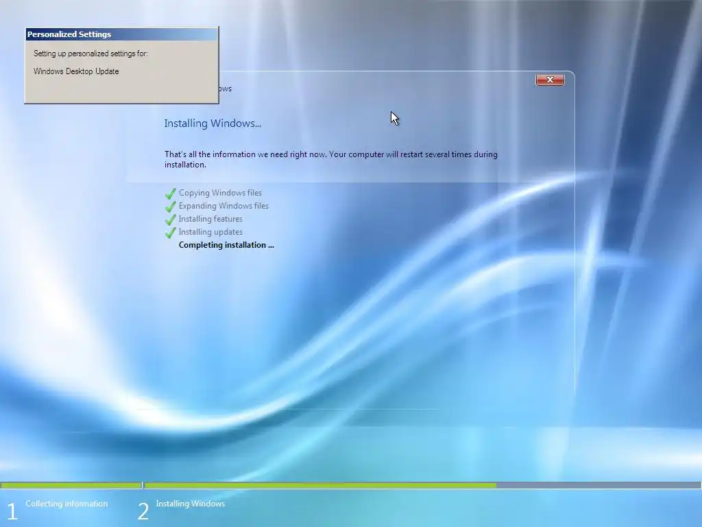Select the 'Installing features' step text
702x527 pixels.
(x=210, y=219)
